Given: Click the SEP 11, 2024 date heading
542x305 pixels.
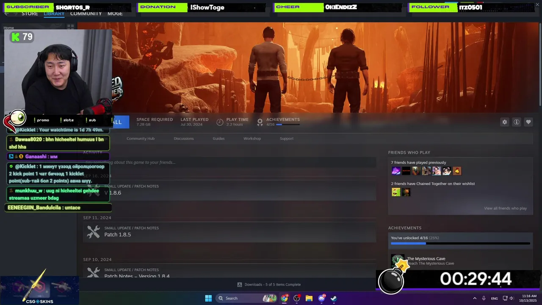Looking at the screenshot, I should click(97, 218).
